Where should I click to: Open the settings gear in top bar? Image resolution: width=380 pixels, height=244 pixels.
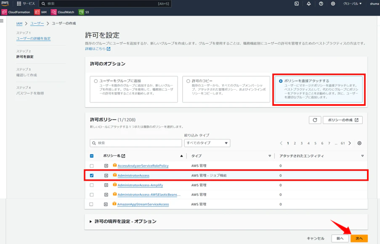(333, 4)
